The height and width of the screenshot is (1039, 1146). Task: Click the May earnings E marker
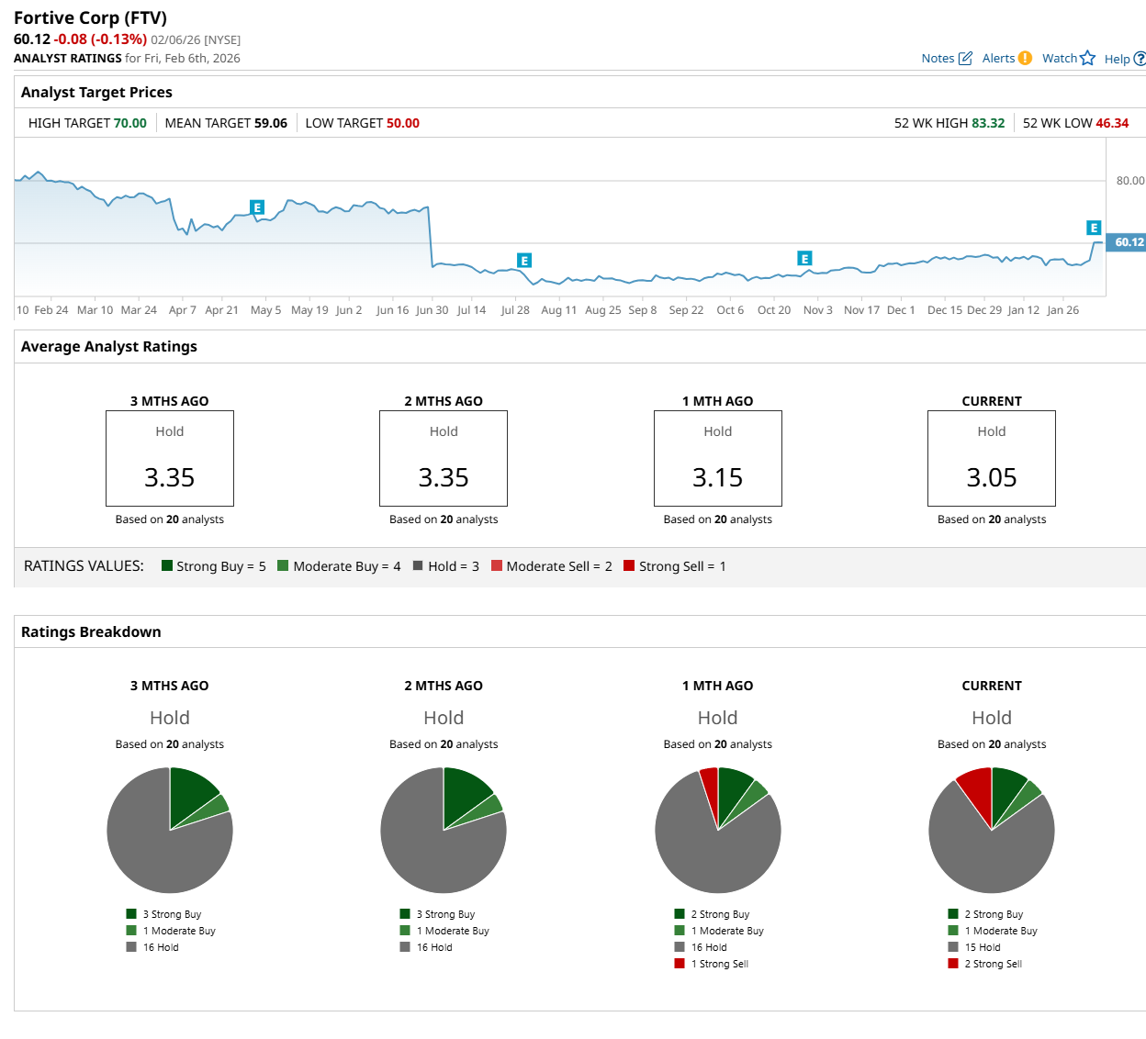(x=257, y=207)
